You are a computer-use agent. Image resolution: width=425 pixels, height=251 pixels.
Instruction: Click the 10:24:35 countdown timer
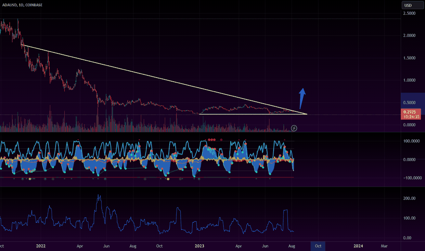click(x=411, y=117)
